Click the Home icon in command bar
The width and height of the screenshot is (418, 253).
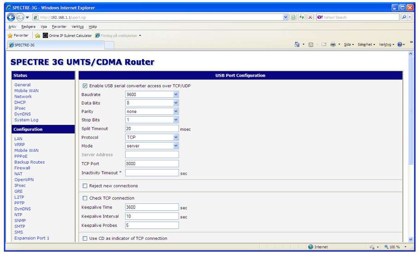297,44
